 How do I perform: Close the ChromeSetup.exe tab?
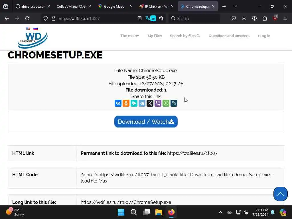click(213, 7)
